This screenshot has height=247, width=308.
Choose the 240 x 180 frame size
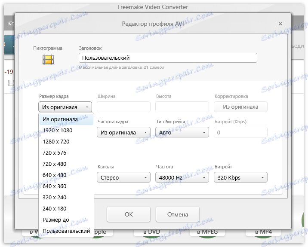[x=66, y=209]
